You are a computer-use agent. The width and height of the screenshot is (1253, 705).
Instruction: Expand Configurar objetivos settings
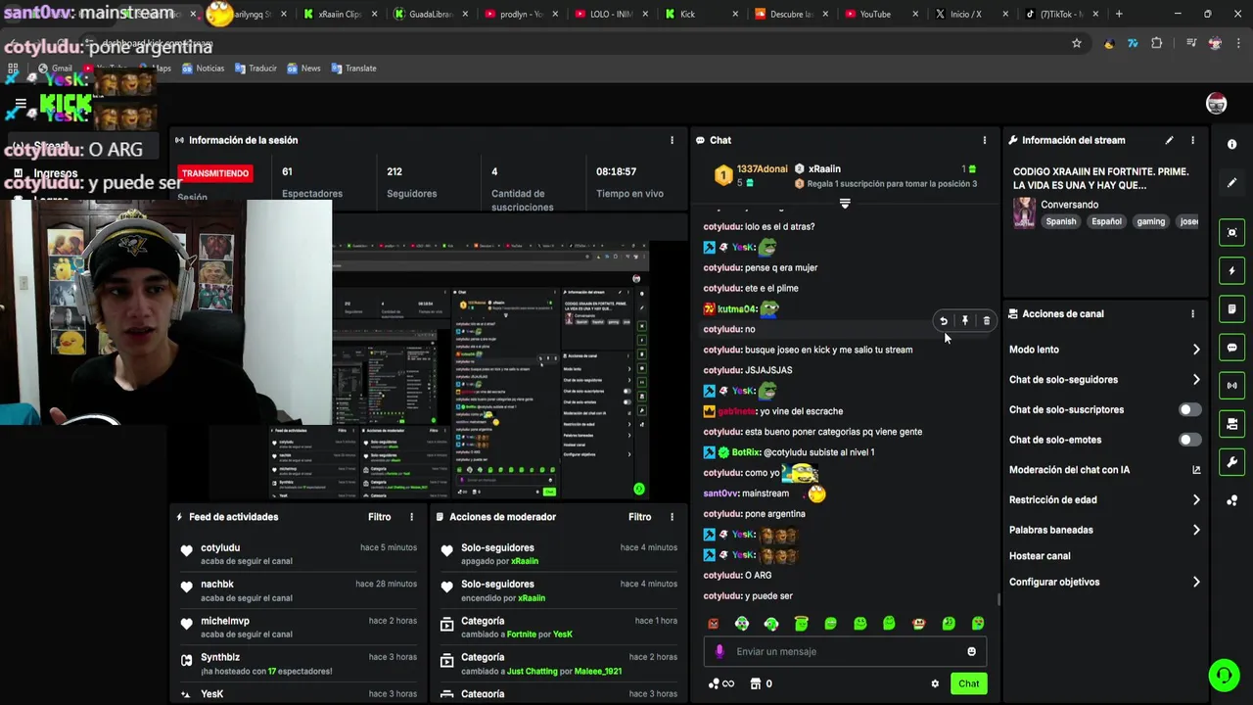pyautogui.click(x=1196, y=582)
